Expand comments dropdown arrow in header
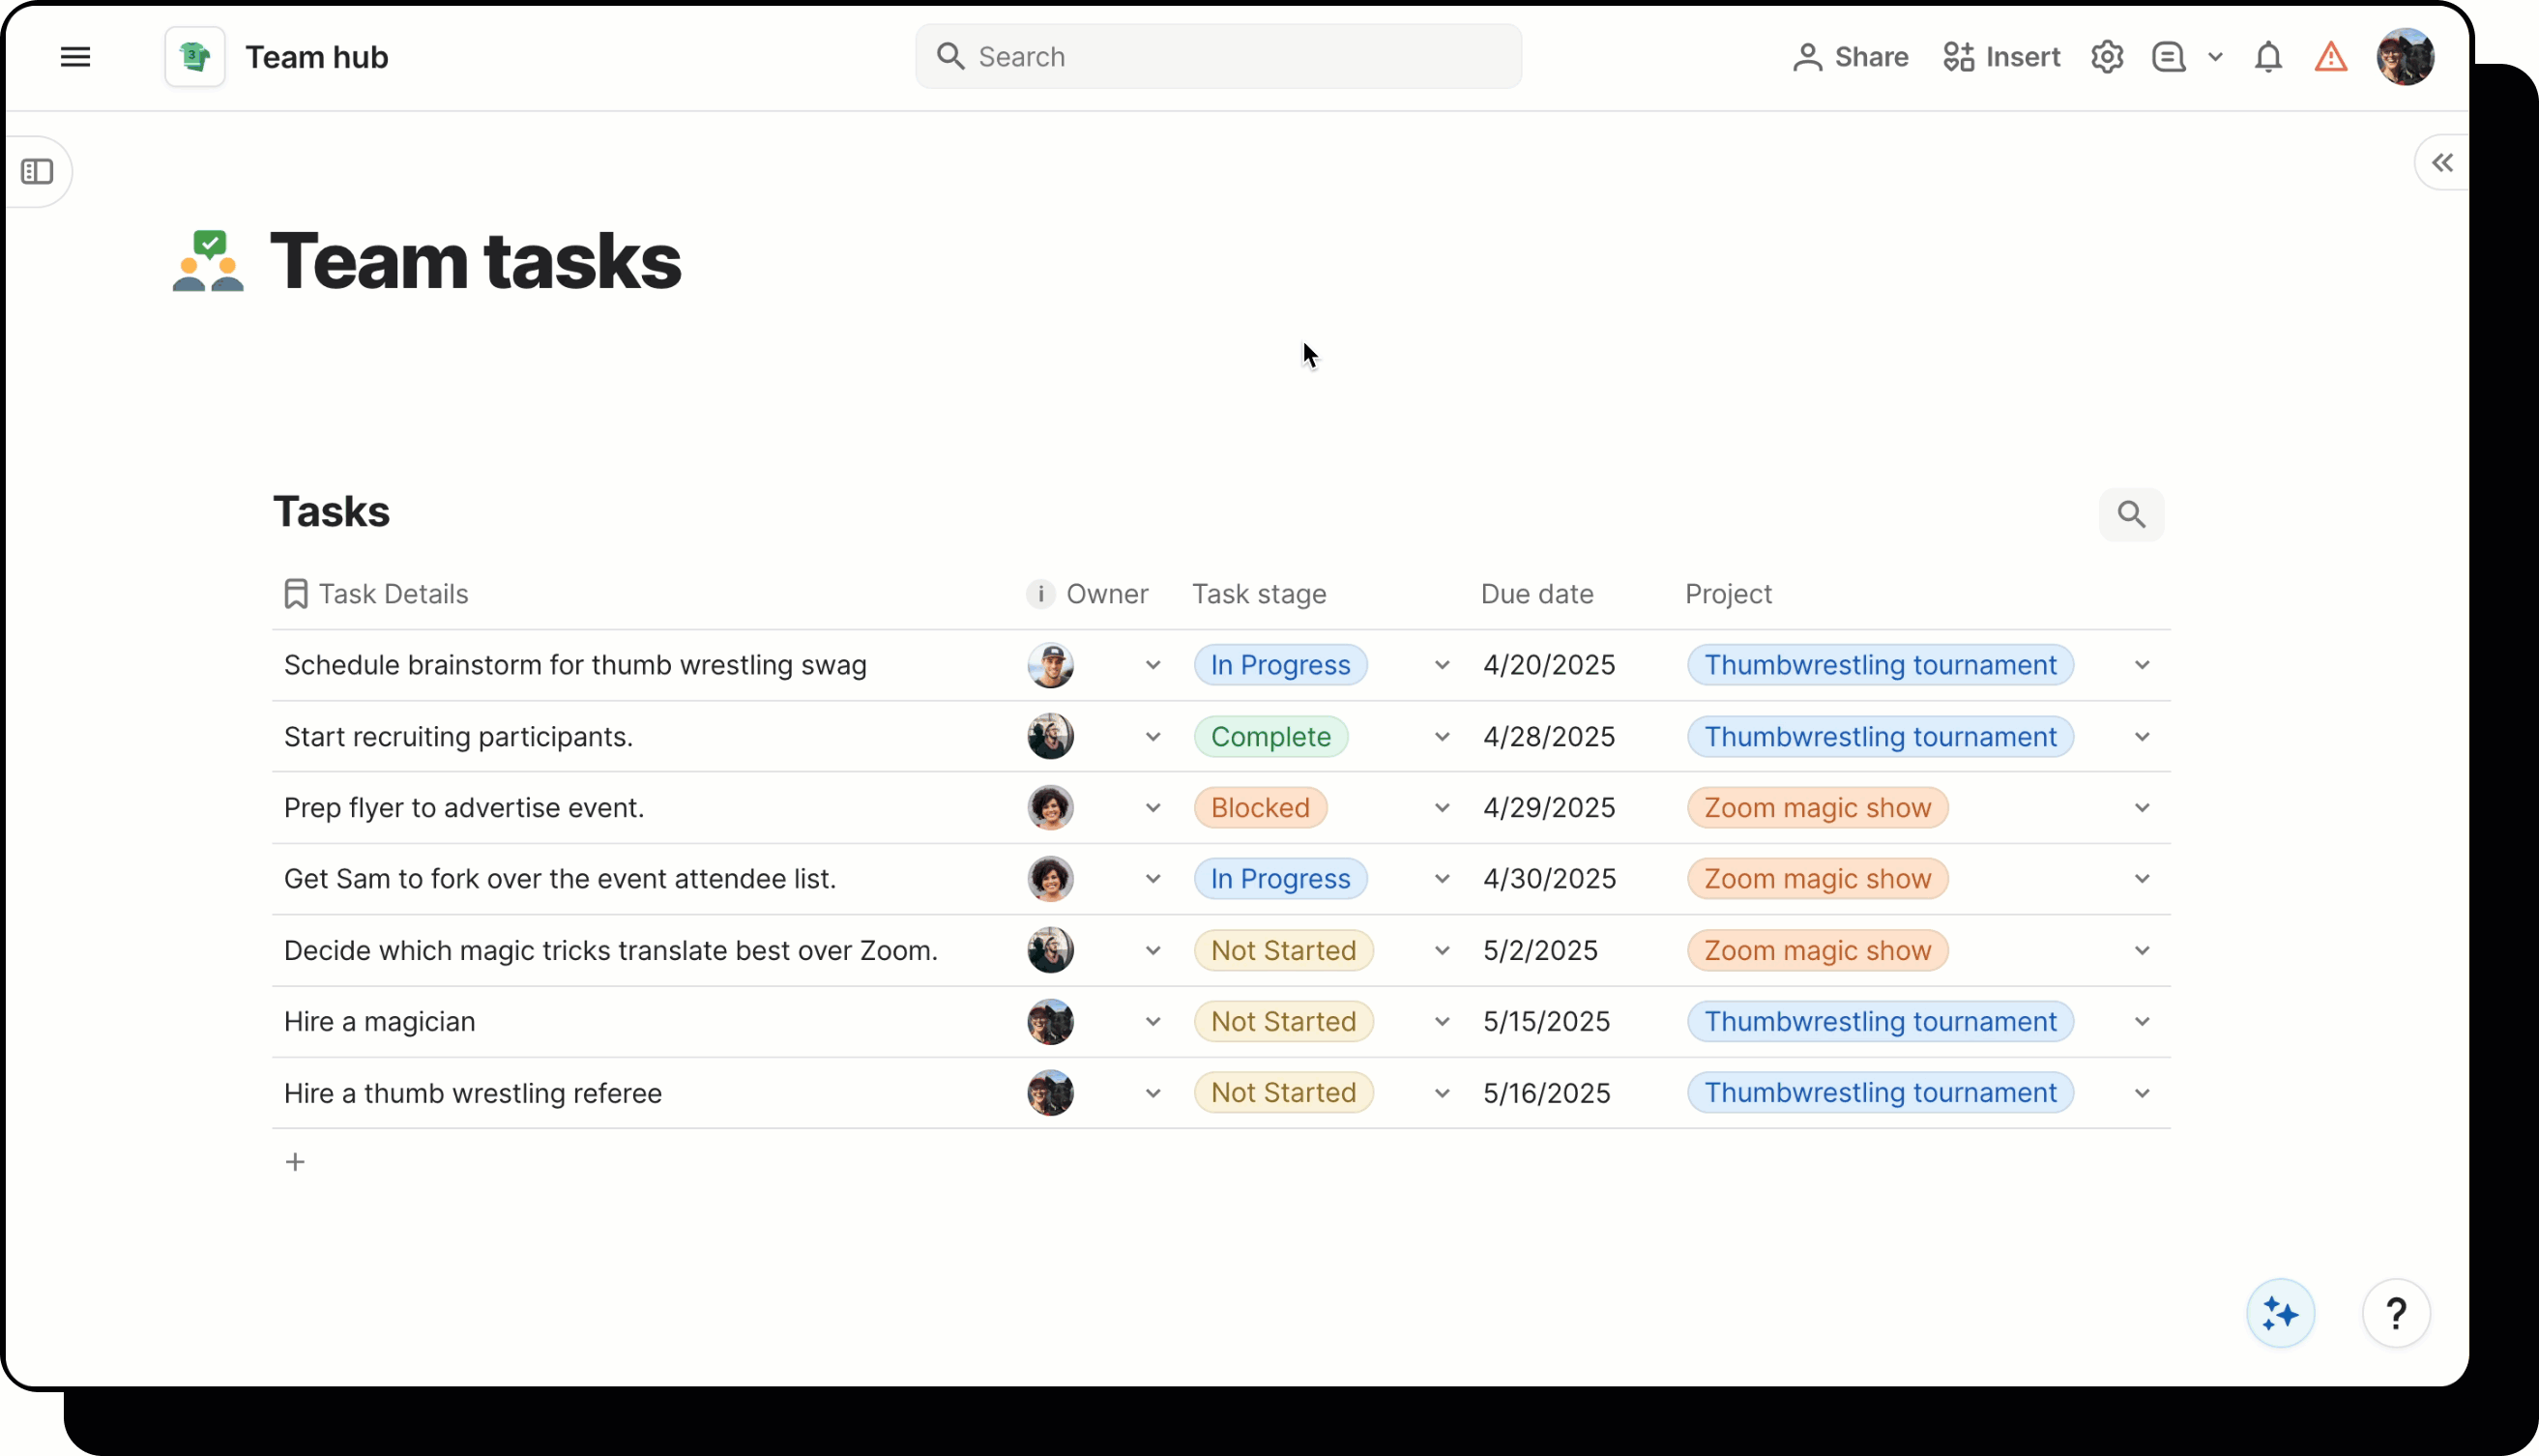Screen dimensions: 2539x1456 tap(2215, 57)
